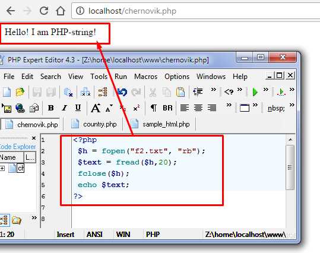This screenshot has width=320, height=253.
Task: Click the editor vertical scrollbar thumb
Action: point(290,167)
